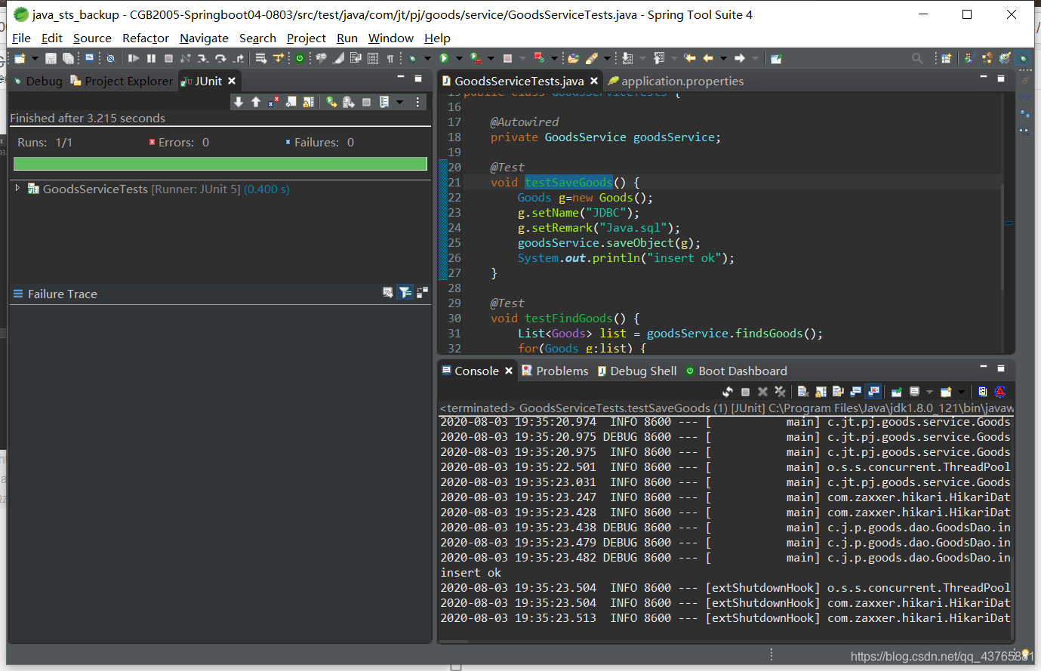Click the search magnifier icon in toolbar

[917, 58]
